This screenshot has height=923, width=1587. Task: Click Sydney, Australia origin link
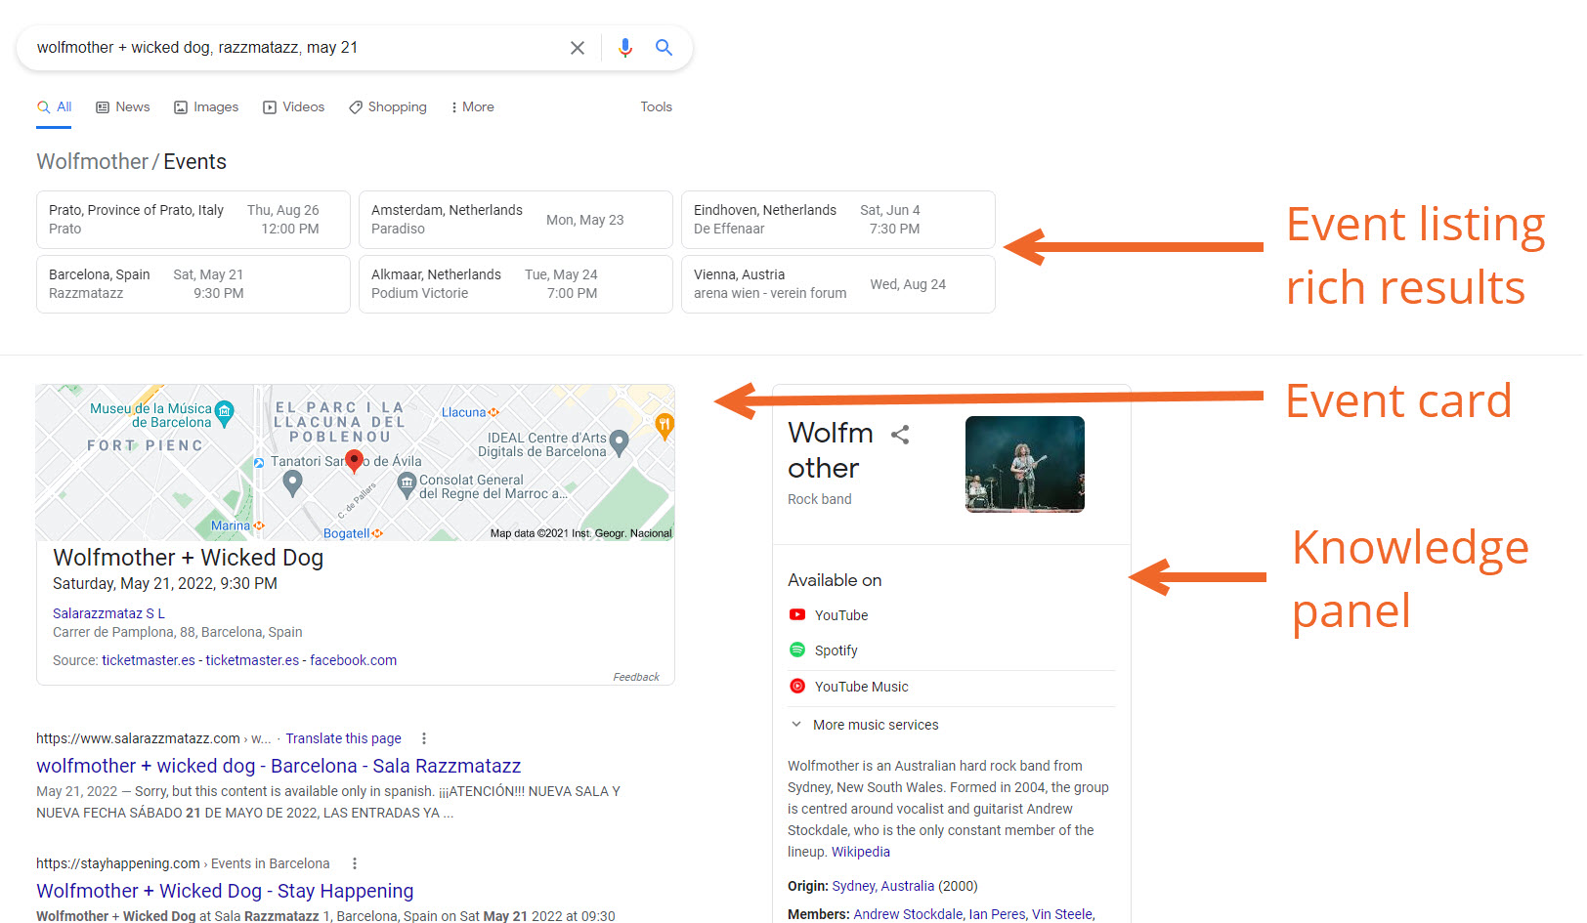click(x=883, y=886)
